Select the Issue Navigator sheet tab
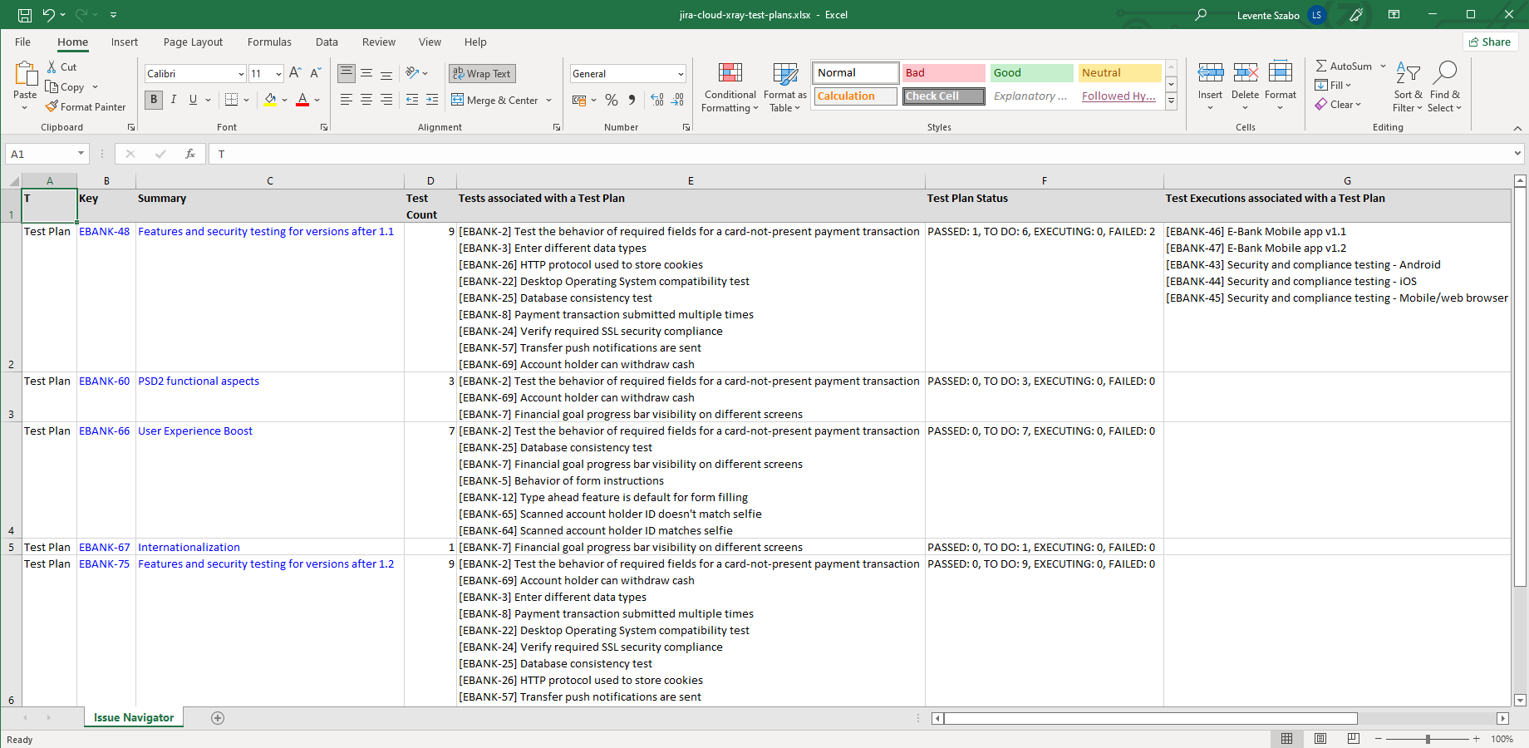The height and width of the screenshot is (748, 1529). 134,718
